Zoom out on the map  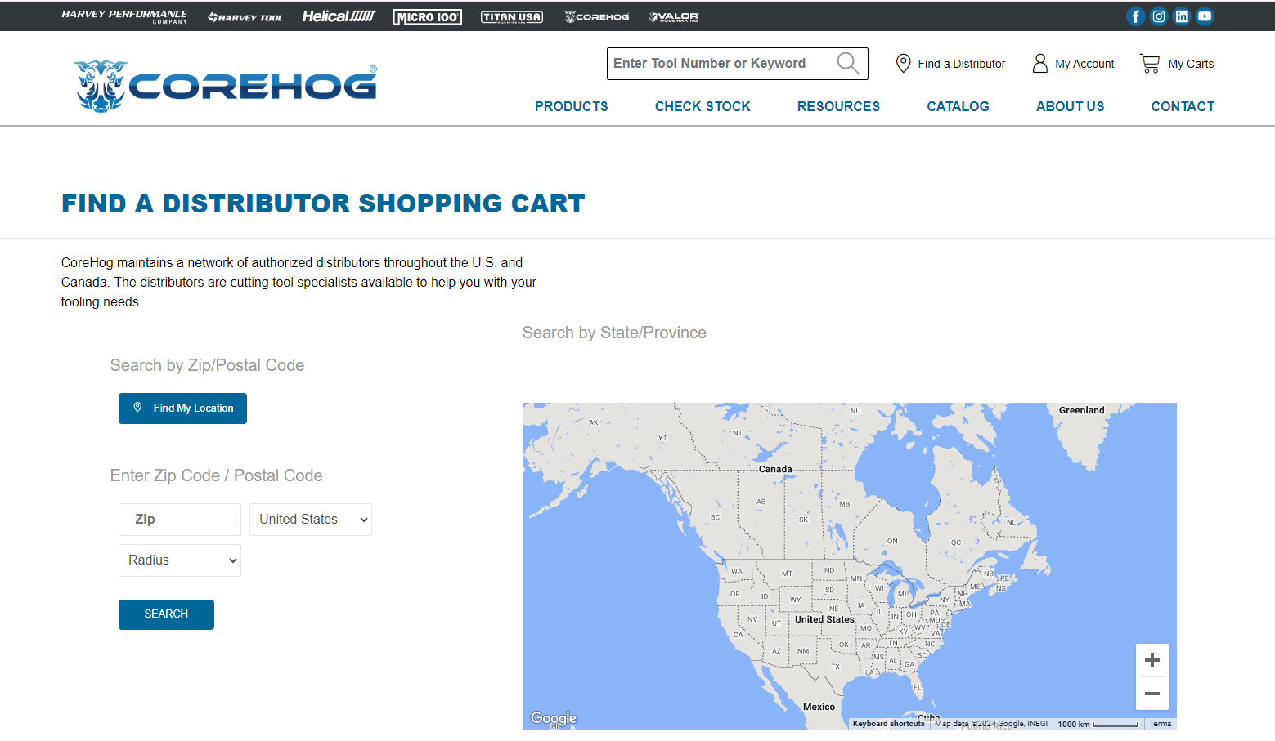pos(1152,694)
